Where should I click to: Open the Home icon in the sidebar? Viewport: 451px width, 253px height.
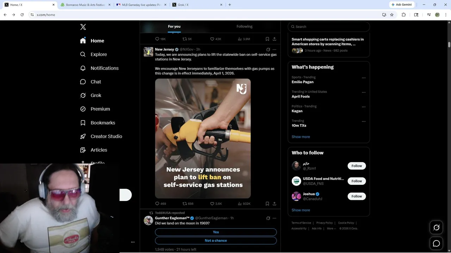[x=83, y=40]
